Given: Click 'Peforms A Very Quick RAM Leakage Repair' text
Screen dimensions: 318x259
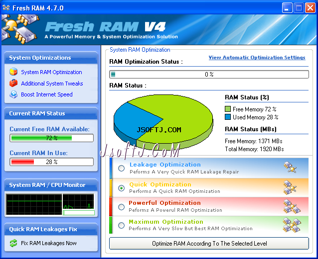Looking at the screenshot, I should pos(184,172).
